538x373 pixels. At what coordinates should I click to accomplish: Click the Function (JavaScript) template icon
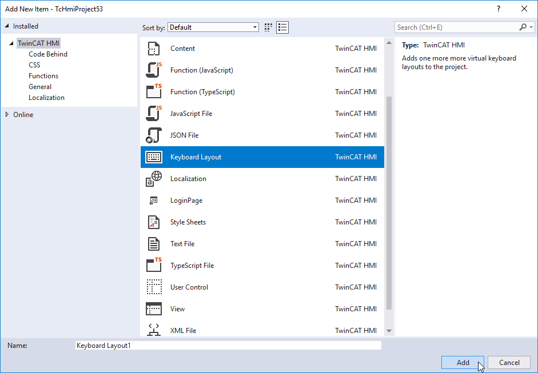click(154, 70)
